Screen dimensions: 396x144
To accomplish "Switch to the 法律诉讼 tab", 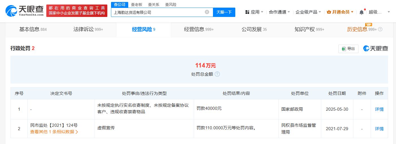I will coord(88,29).
